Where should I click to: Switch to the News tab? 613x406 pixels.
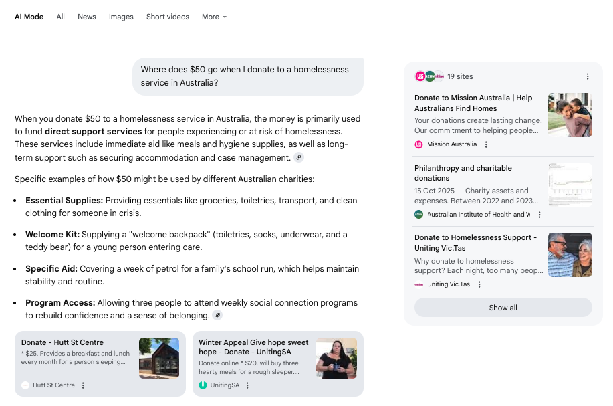tap(87, 17)
